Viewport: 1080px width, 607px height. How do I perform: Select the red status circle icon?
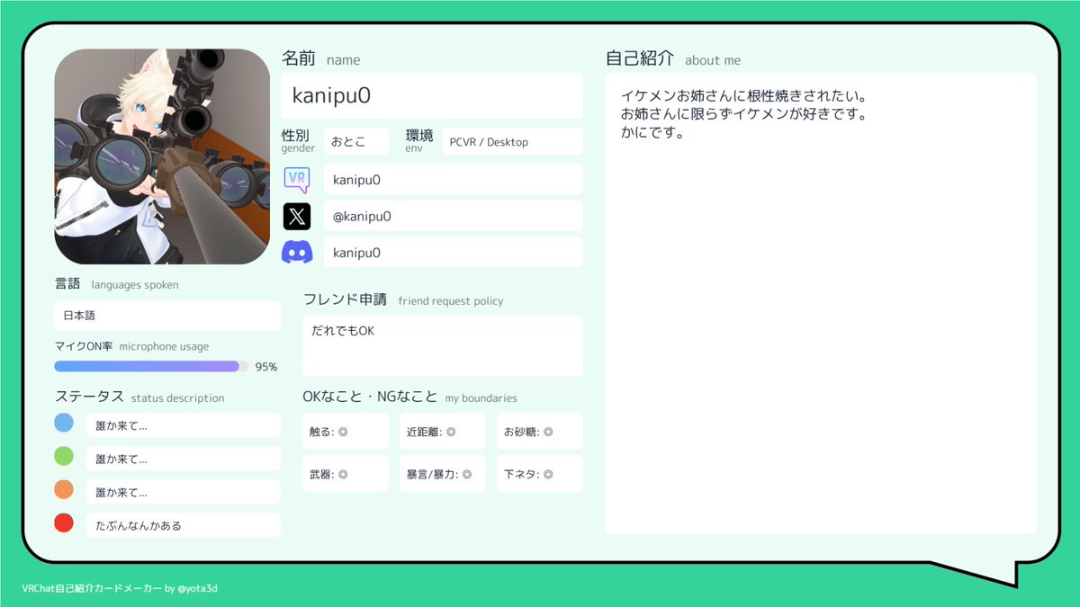63,522
